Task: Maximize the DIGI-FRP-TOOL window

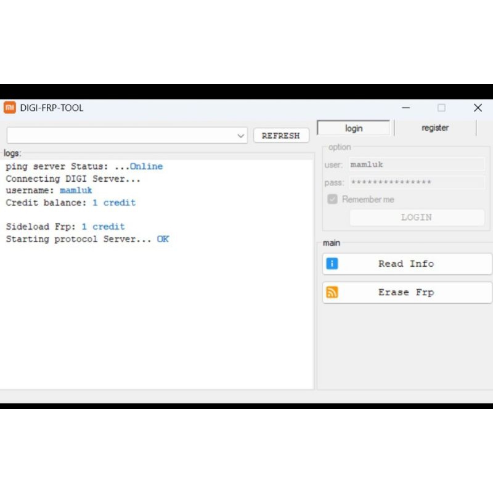Action: (x=441, y=108)
